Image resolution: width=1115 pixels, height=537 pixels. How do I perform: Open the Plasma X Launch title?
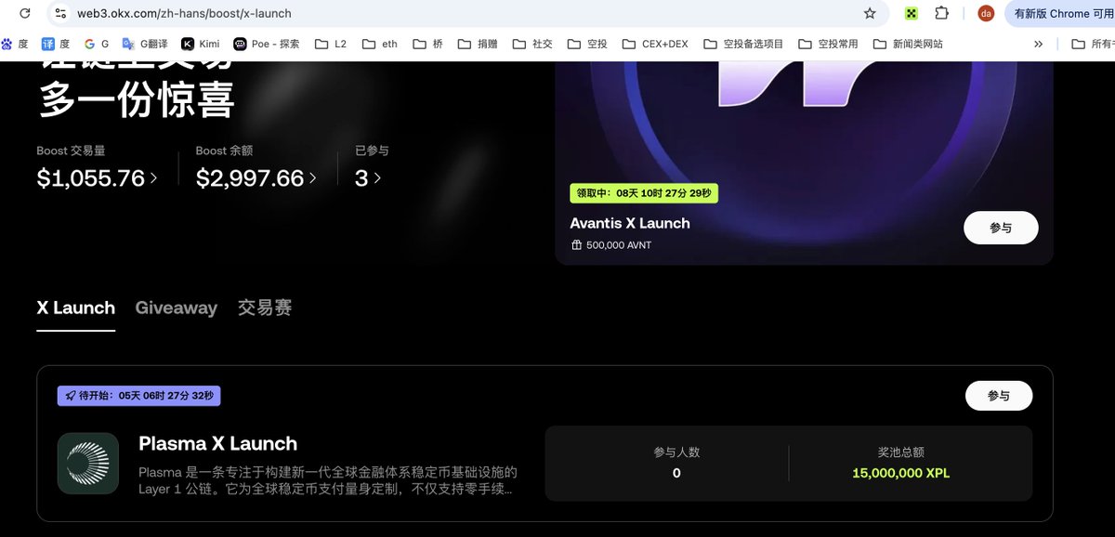[x=218, y=443]
